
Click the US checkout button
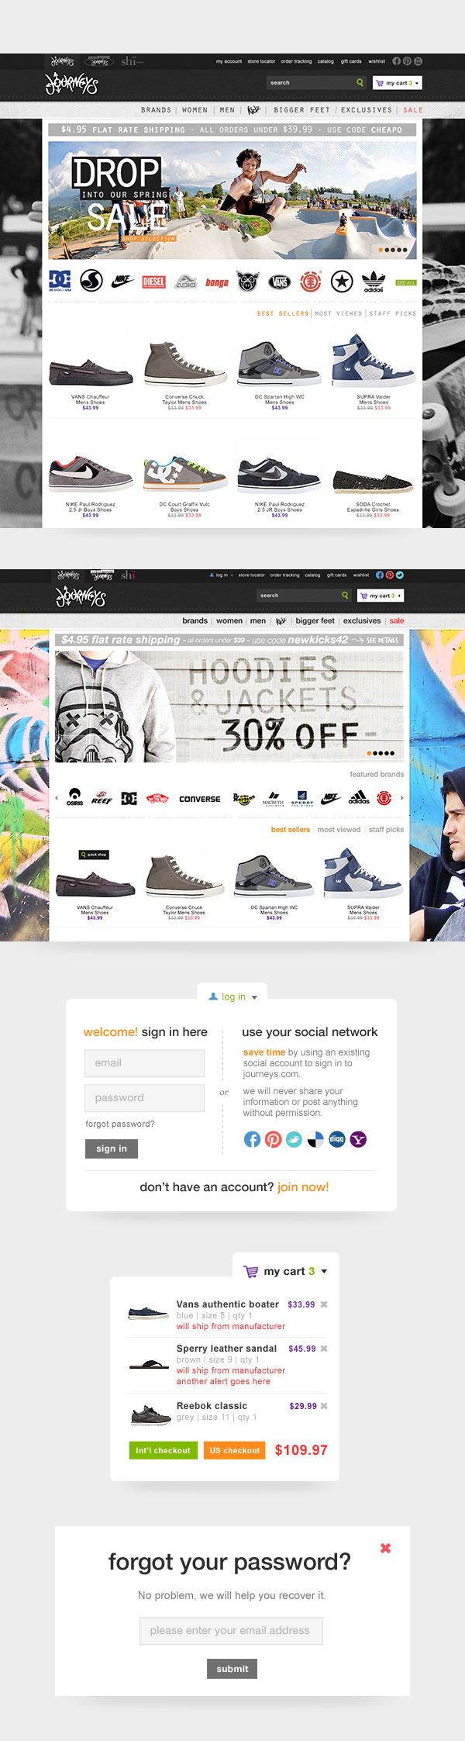tap(235, 1450)
